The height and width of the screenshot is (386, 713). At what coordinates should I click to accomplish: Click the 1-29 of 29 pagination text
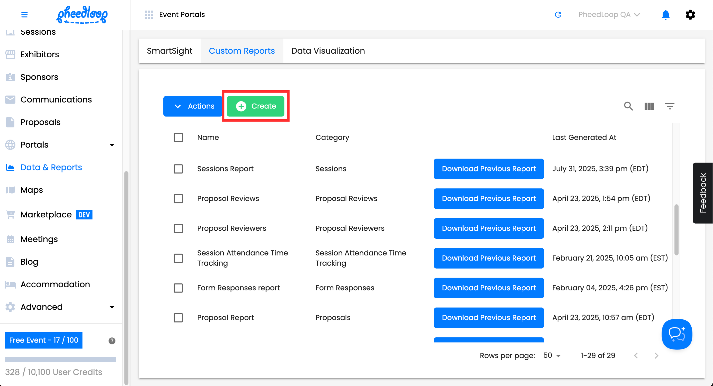598,356
